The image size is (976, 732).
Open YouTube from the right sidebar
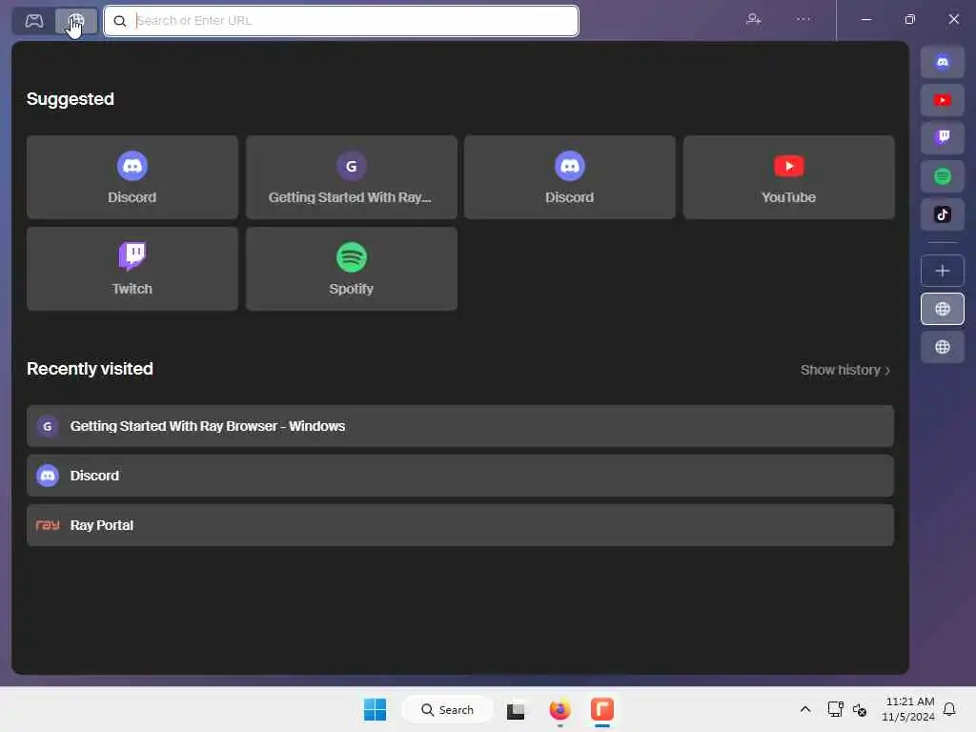click(x=943, y=100)
